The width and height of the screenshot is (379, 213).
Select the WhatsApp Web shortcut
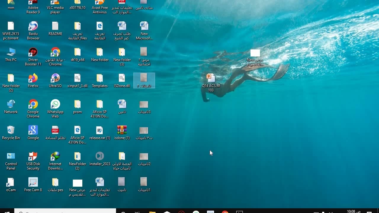coord(55,109)
